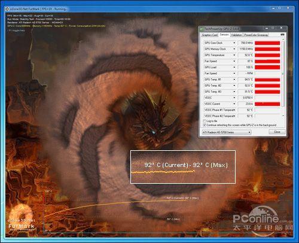Click the FurMark window title bar icon
This screenshot has height=243, width=299.
click(x=7, y=9)
